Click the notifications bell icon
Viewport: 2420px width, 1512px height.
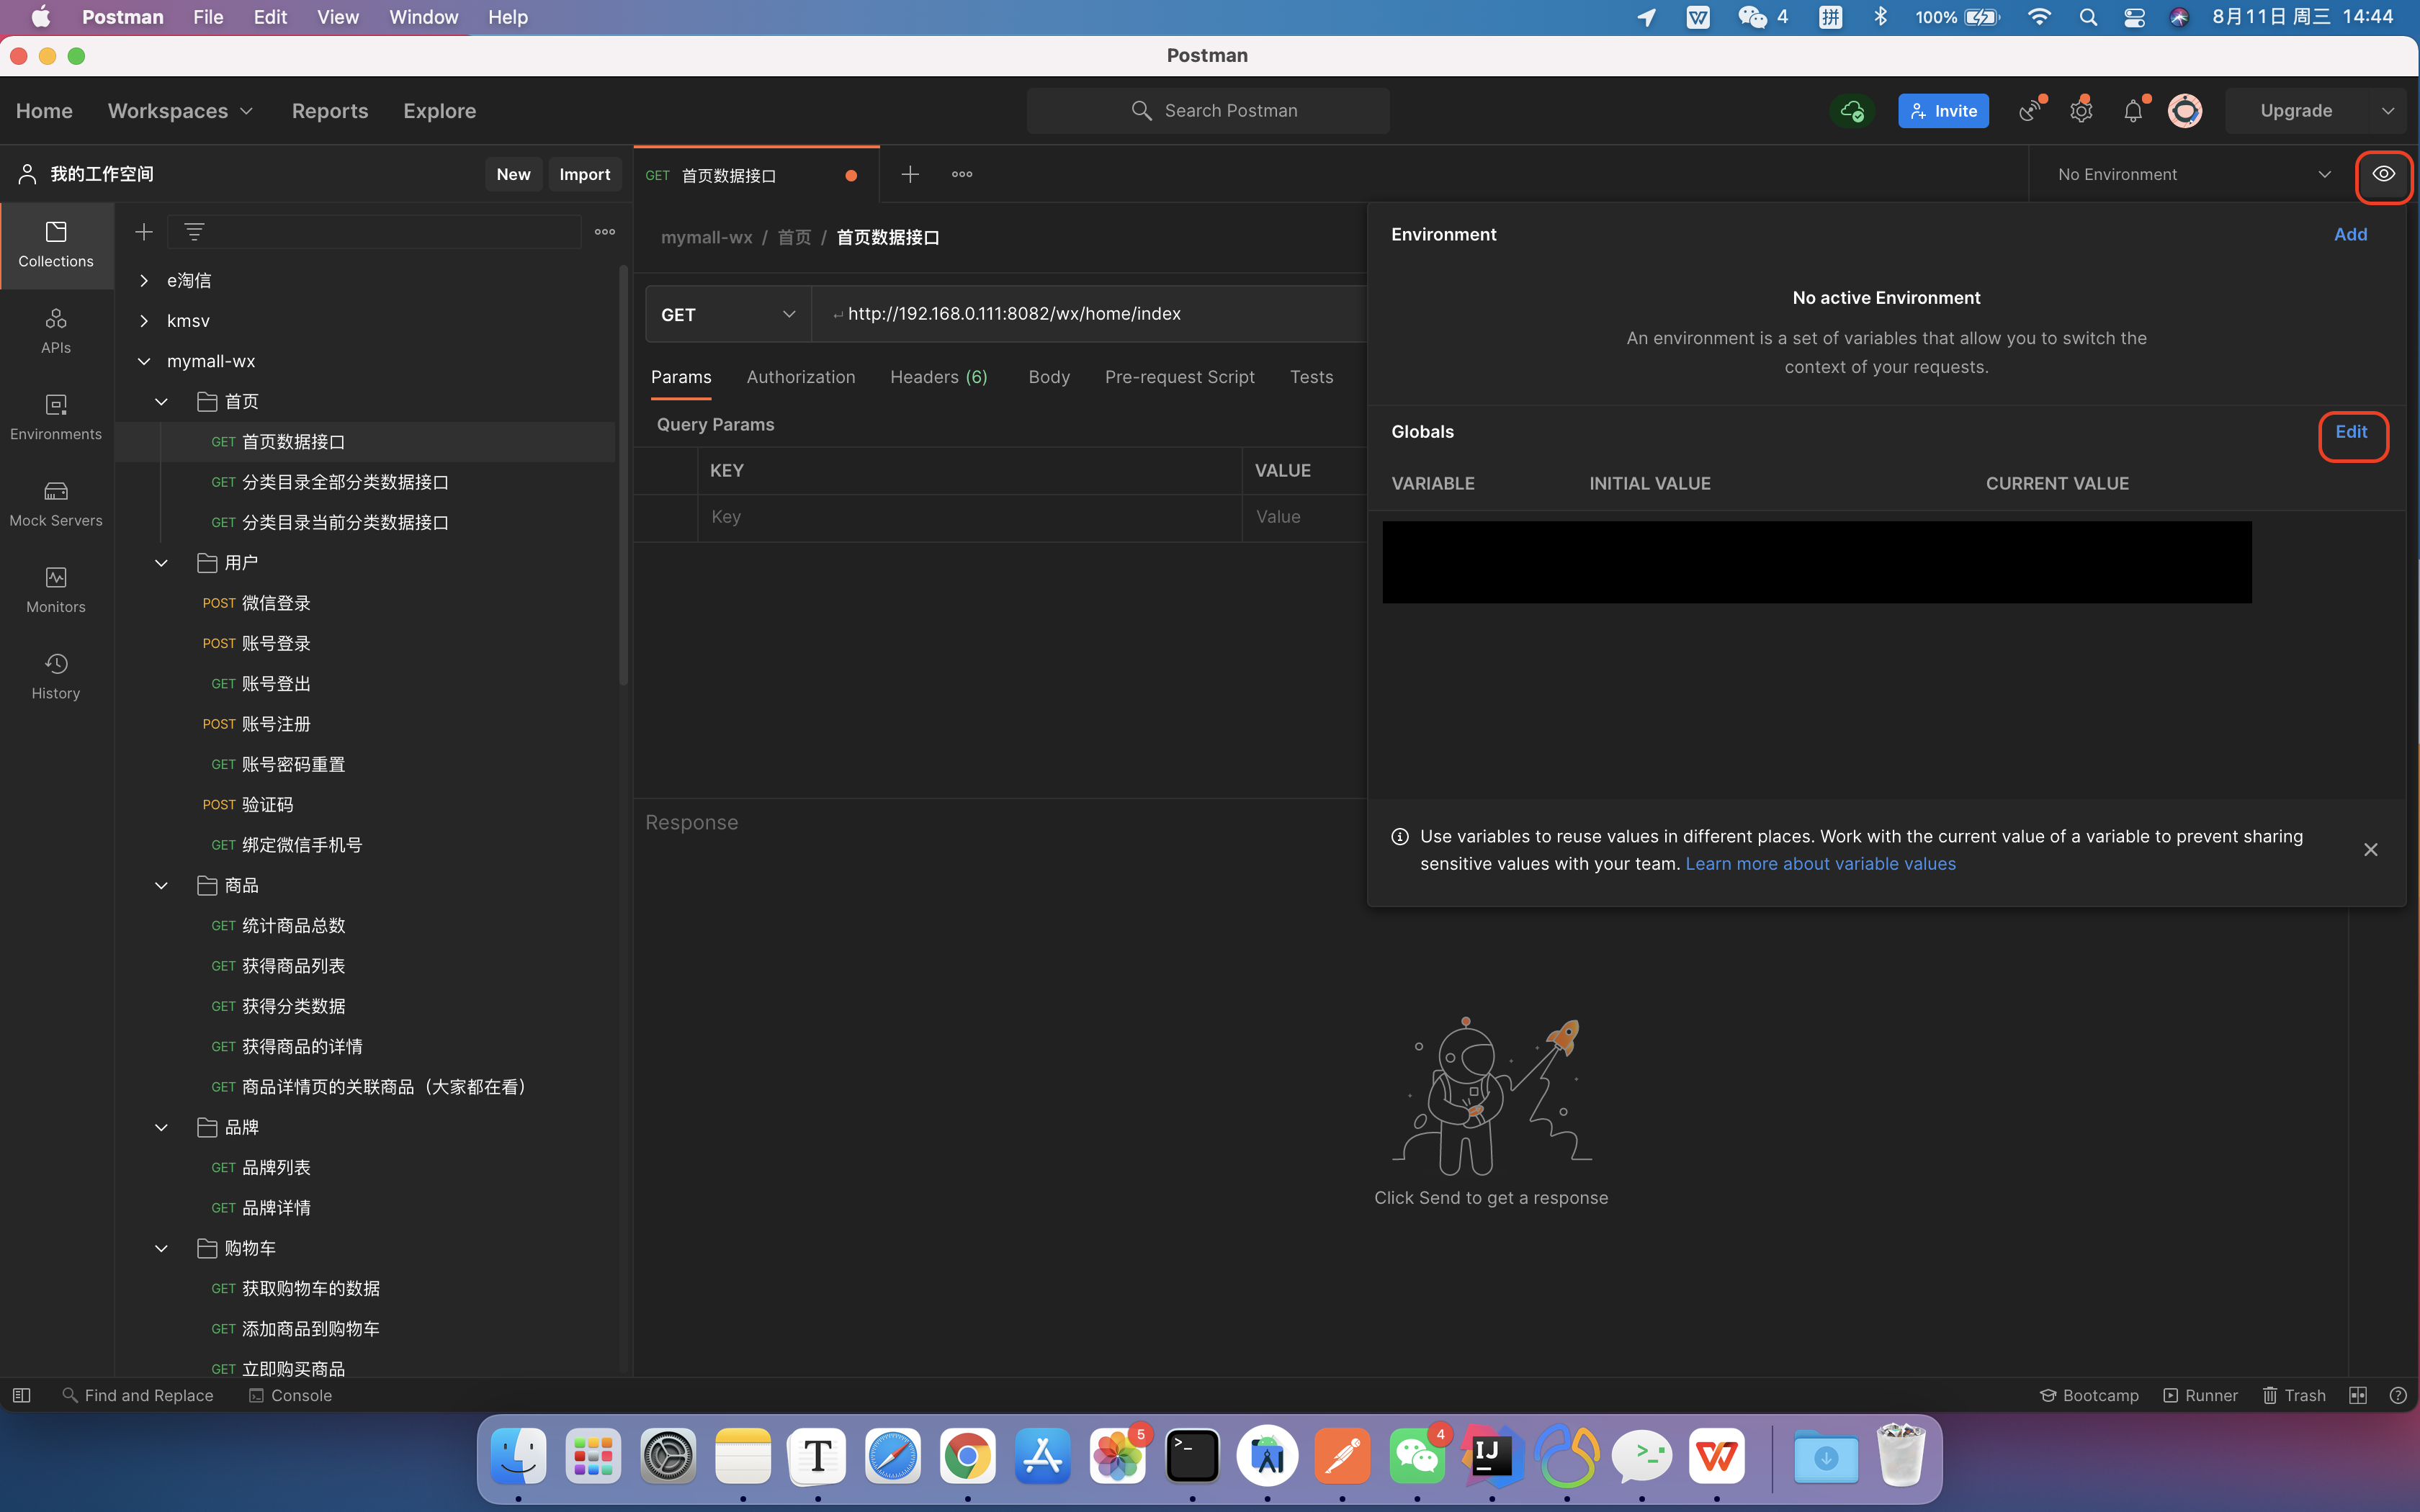(2132, 111)
